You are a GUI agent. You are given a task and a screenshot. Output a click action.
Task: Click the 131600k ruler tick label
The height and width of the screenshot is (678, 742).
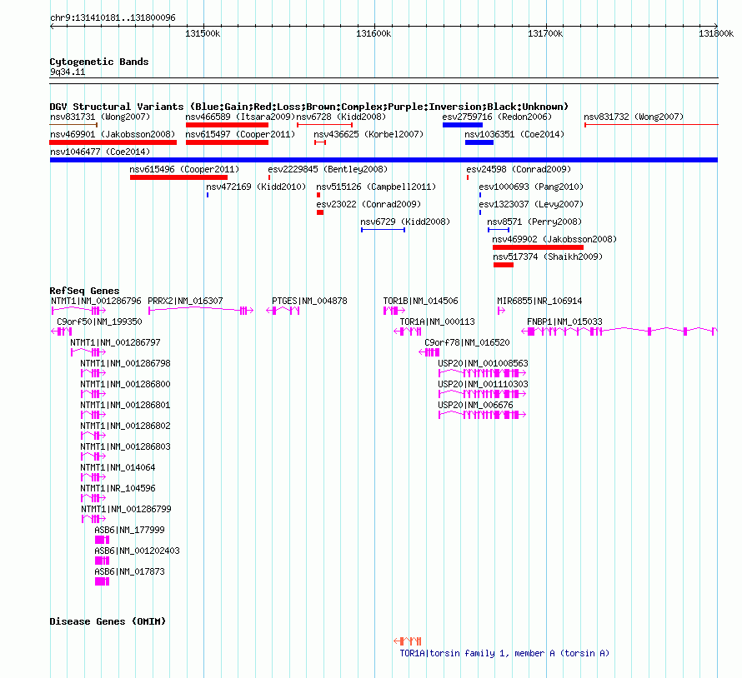pyautogui.click(x=374, y=33)
